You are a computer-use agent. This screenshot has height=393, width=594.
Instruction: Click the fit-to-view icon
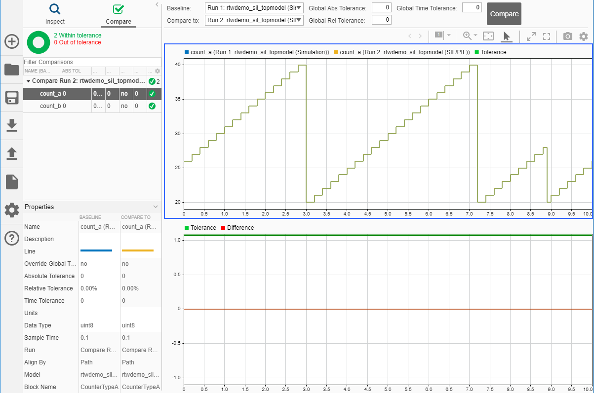(x=488, y=36)
